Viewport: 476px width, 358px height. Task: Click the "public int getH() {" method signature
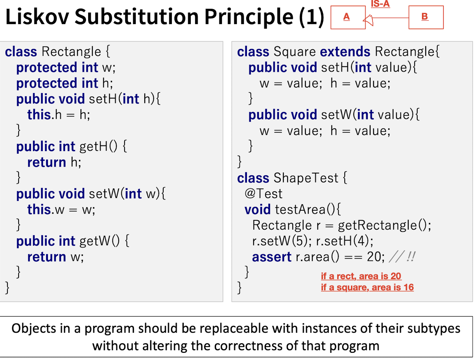click(71, 146)
